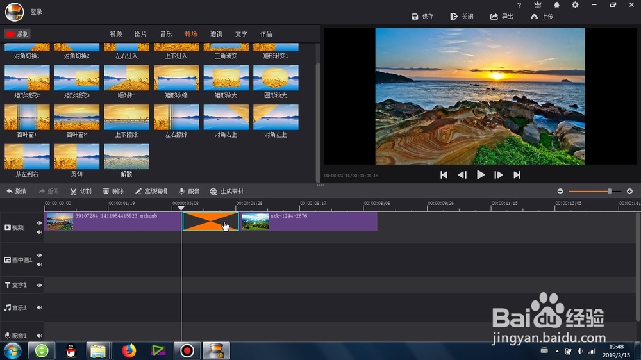This screenshot has height=360, width=641.
Task: Switch to the 文字 text tab
Action: 241,34
